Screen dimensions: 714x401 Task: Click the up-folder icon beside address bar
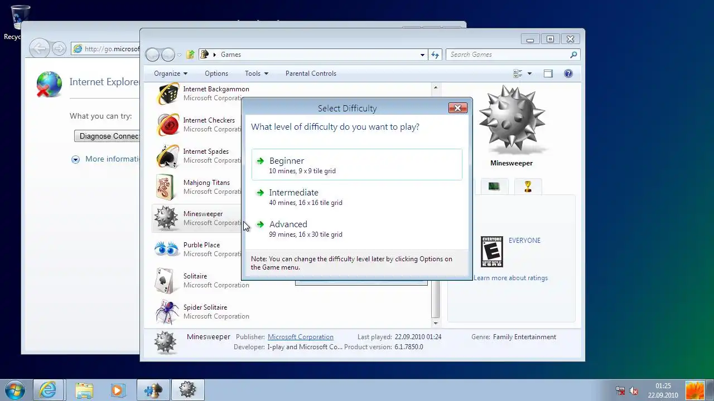[190, 55]
